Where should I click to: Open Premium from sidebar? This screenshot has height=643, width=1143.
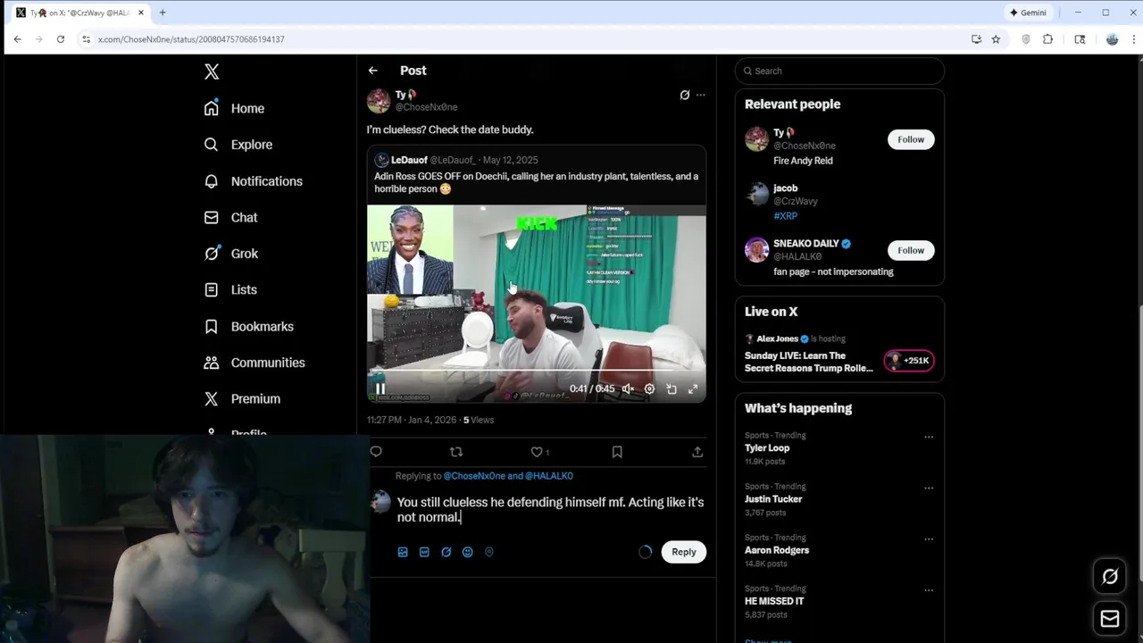[242, 398]
